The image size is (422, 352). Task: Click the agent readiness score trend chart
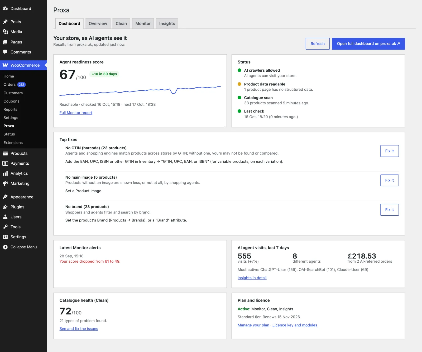(x=140, y=91)
